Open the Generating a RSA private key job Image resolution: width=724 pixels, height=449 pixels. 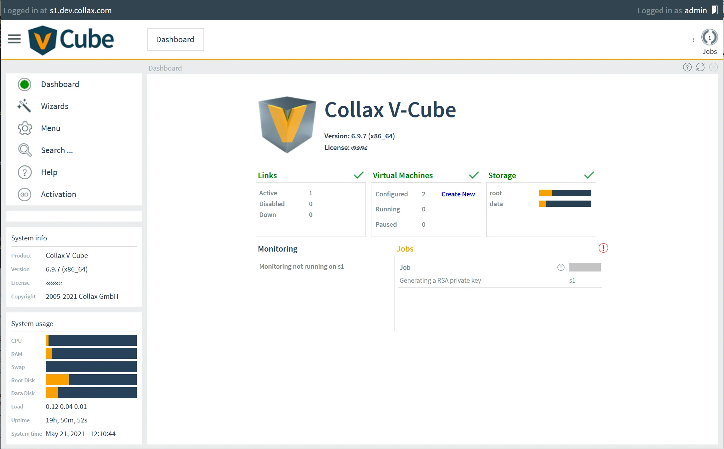point(440,280)
